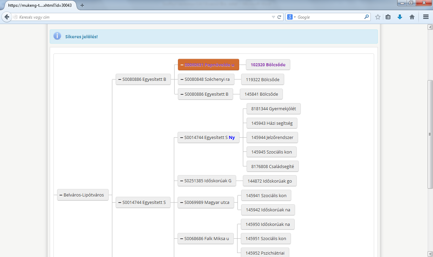Click the scrollbar down arrow
The height and width of the screenshot is (257, 433).
[430, 254]
